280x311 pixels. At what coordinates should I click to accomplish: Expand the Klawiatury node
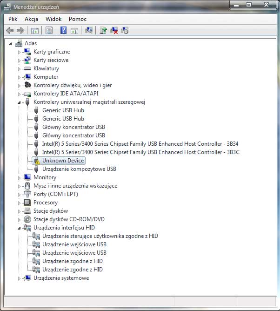pos(19,69)
